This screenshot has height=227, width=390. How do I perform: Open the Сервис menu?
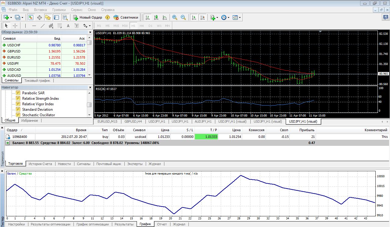[77, 10]
